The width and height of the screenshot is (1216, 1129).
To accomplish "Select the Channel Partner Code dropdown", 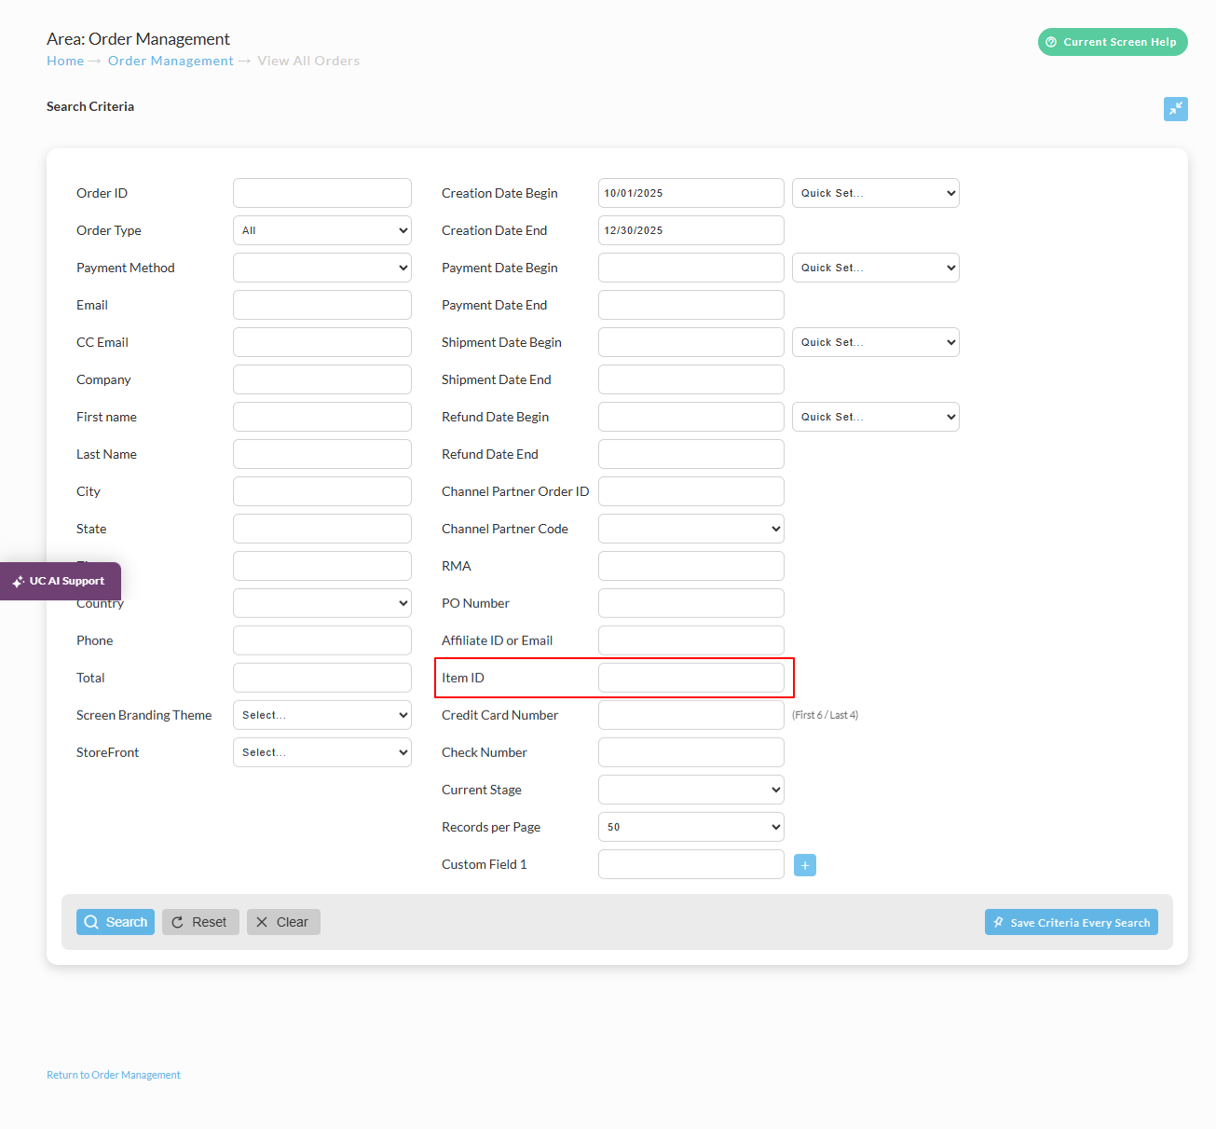I will point(691,529).
